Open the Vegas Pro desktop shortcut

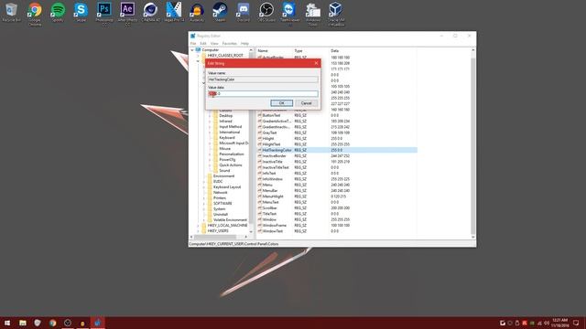coord(174,12)
